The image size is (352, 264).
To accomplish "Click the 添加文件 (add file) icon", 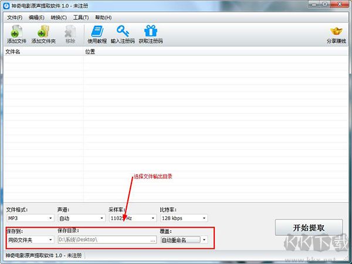I will (x=16, y=34).
